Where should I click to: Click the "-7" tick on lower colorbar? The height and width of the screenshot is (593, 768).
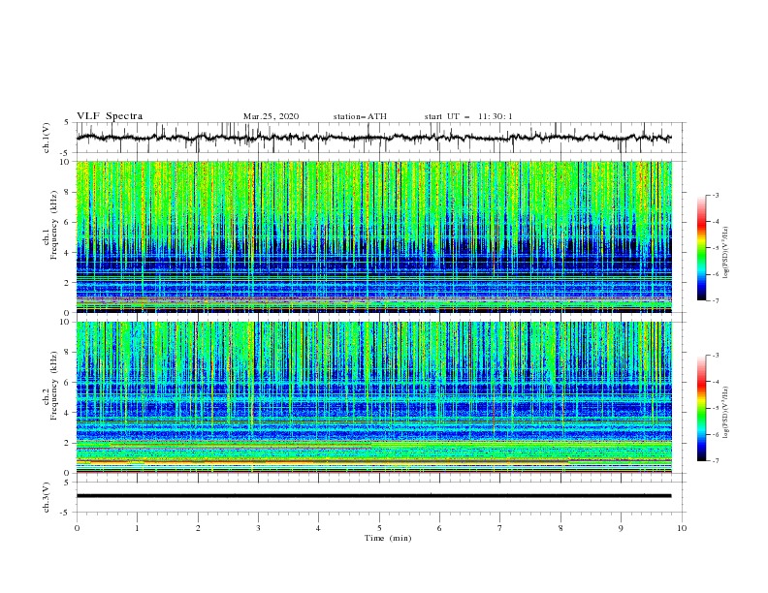coord(715,461)
